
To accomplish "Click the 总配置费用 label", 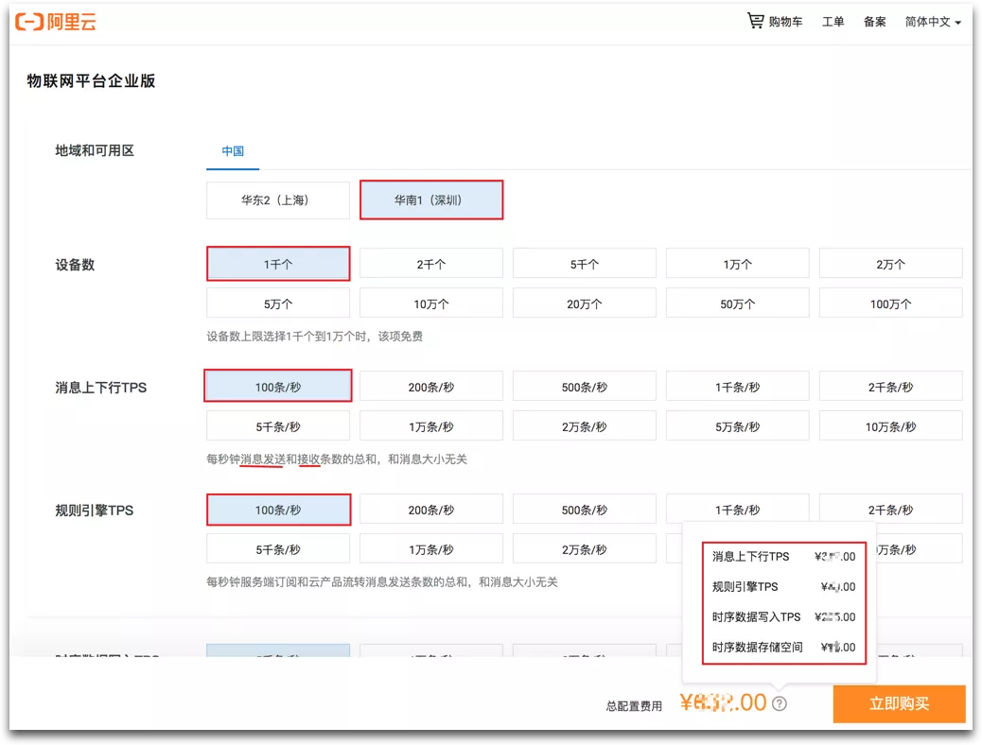I will (634, 705).
